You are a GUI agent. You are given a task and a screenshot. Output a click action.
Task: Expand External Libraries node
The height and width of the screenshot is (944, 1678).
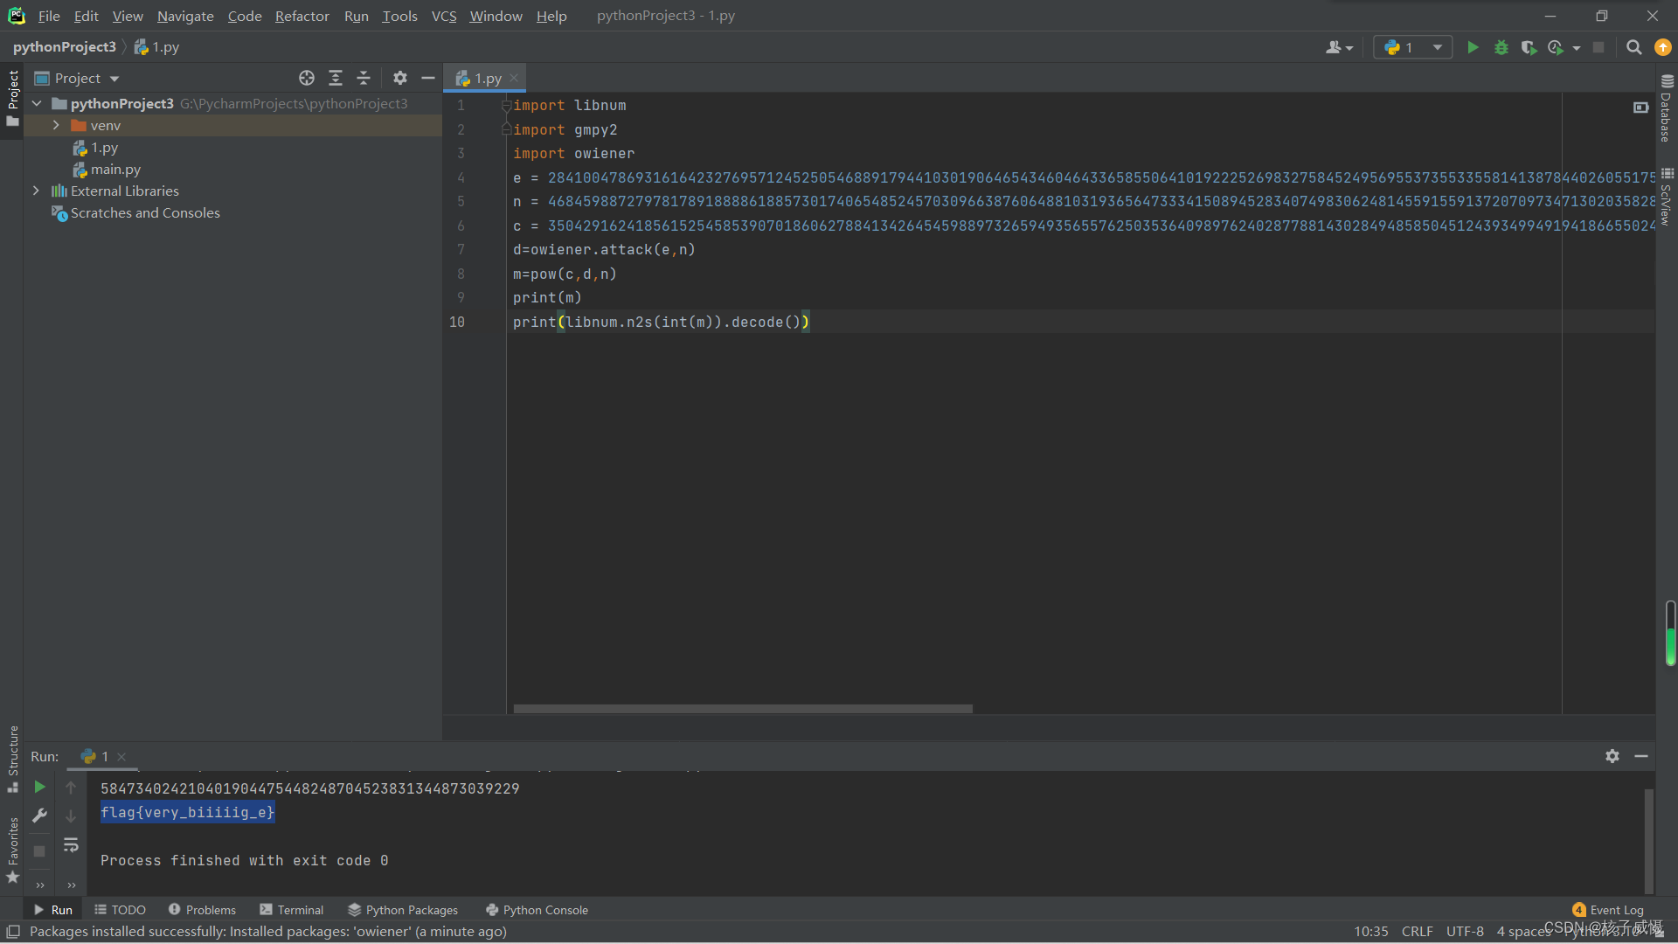[x=36, y=191]
